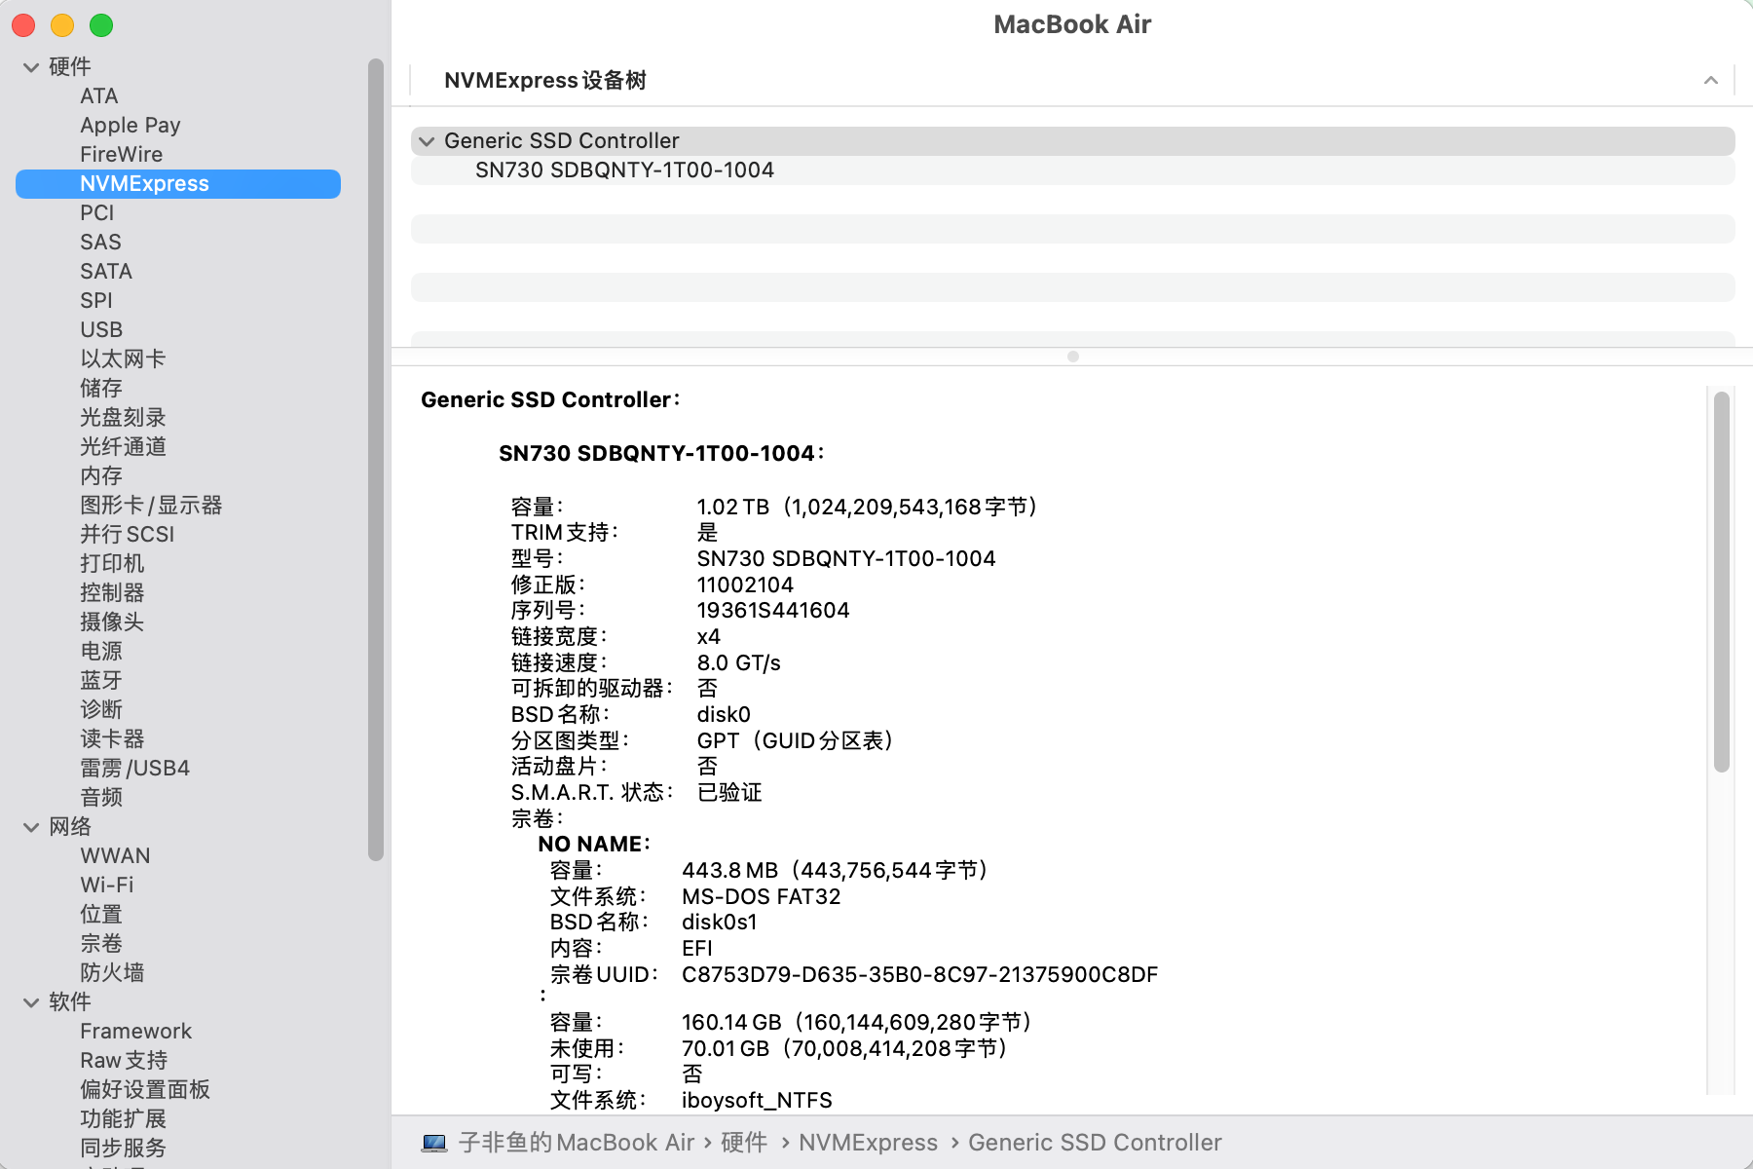
Task: Click 硬件 in the path bar
Action: [744, 1143]
